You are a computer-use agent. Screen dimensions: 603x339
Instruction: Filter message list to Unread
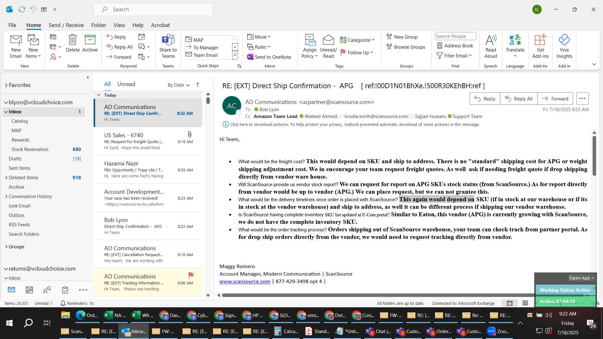[126, 84]
